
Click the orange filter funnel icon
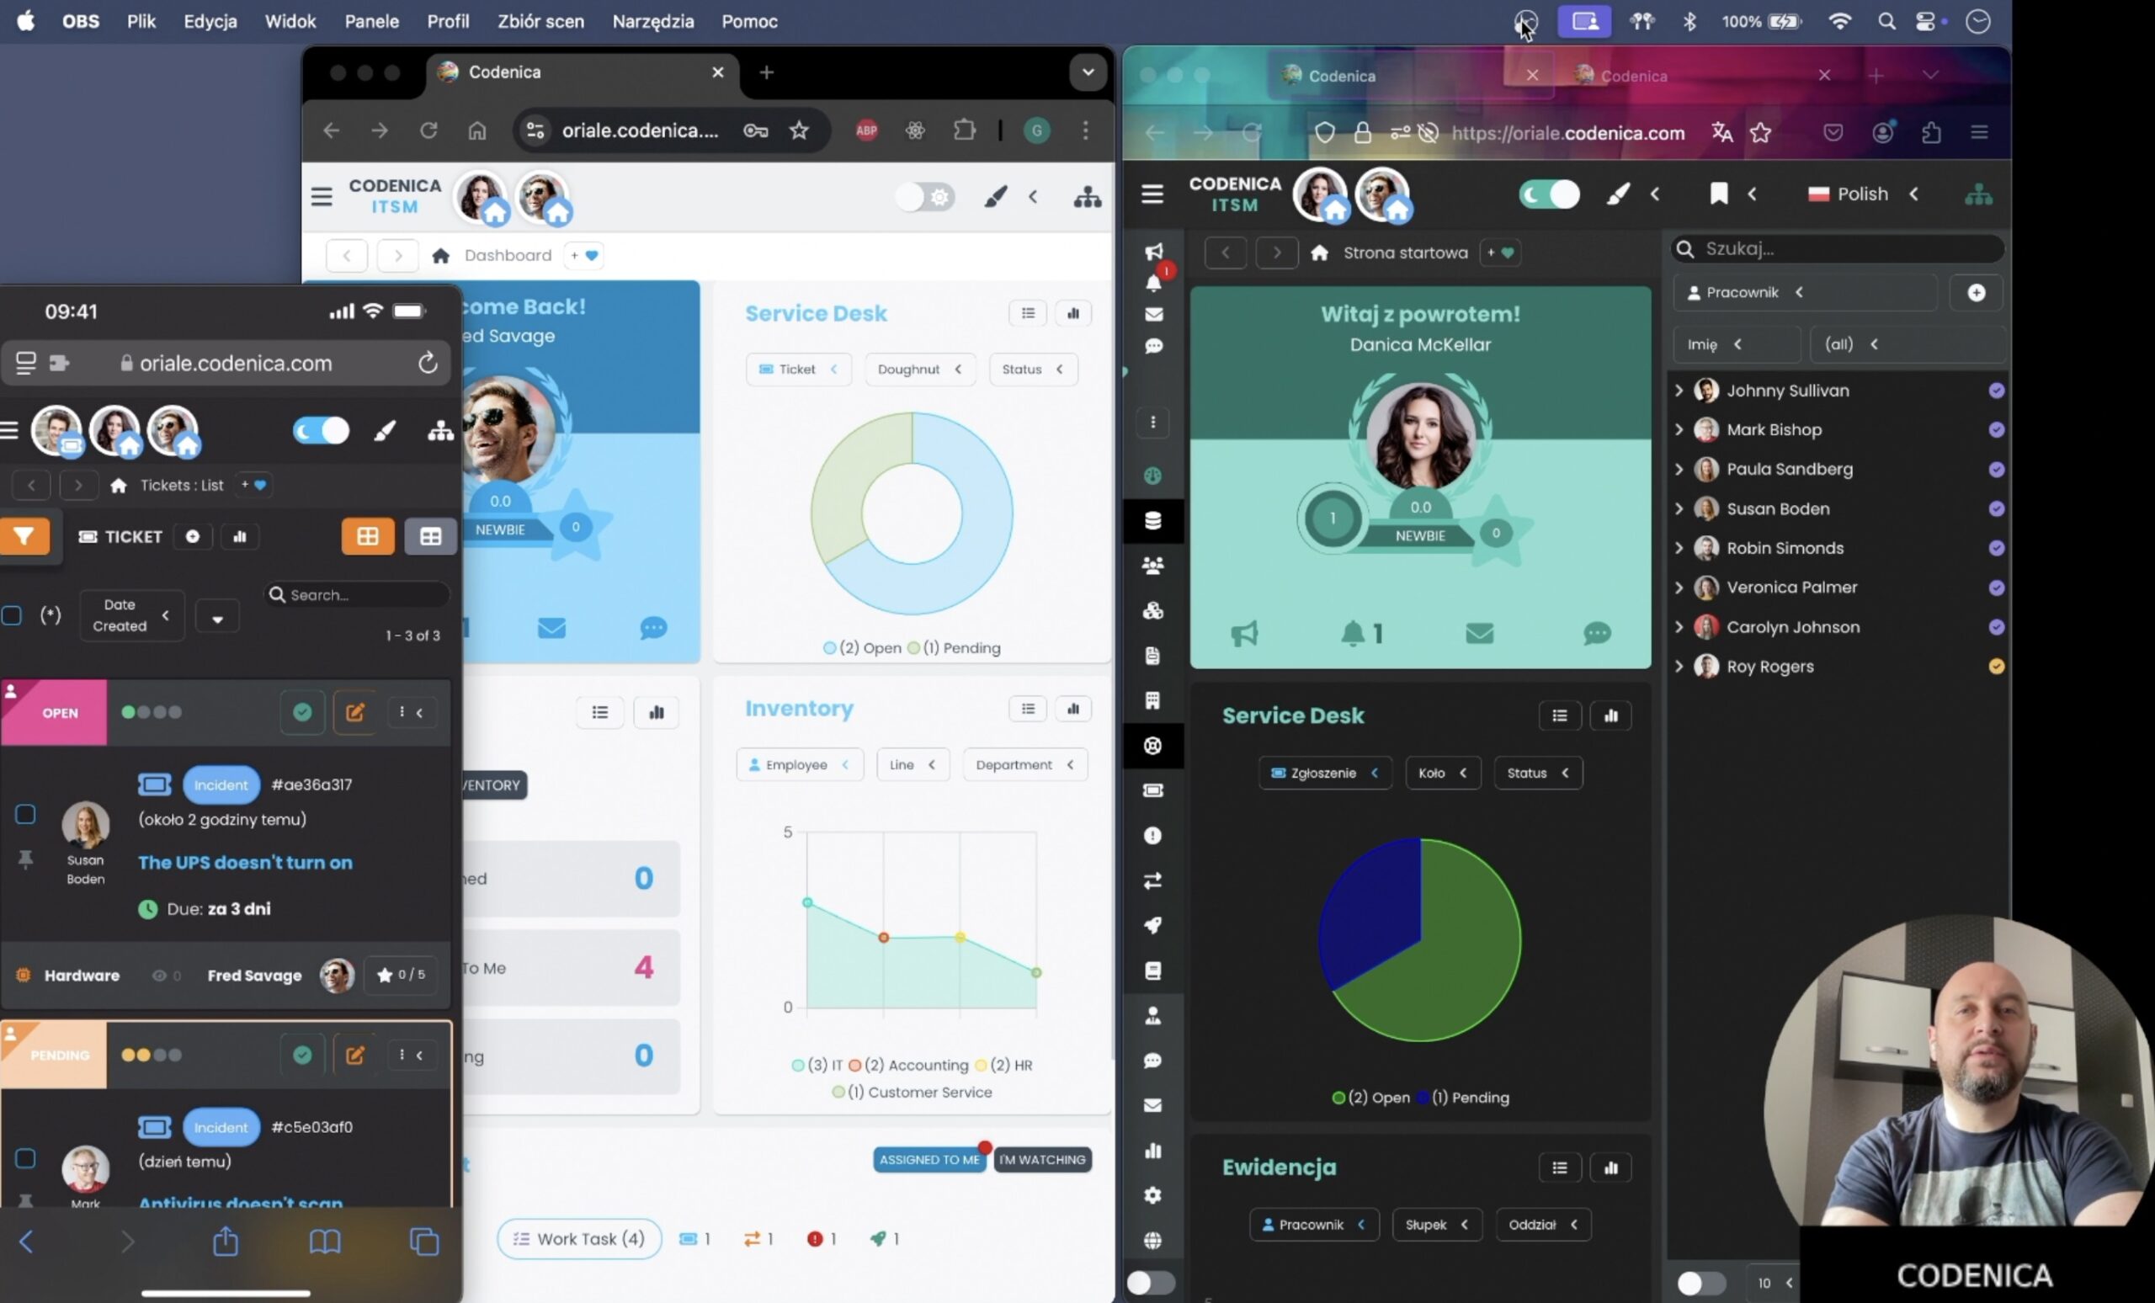coord(24,536)
